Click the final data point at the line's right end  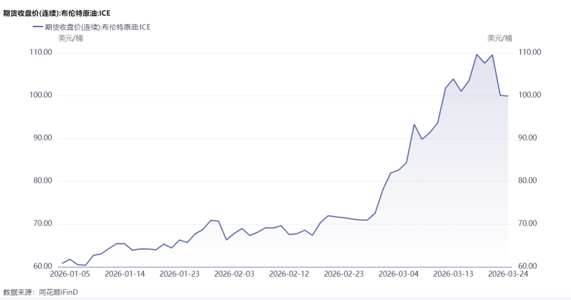[x=508, y=96]
